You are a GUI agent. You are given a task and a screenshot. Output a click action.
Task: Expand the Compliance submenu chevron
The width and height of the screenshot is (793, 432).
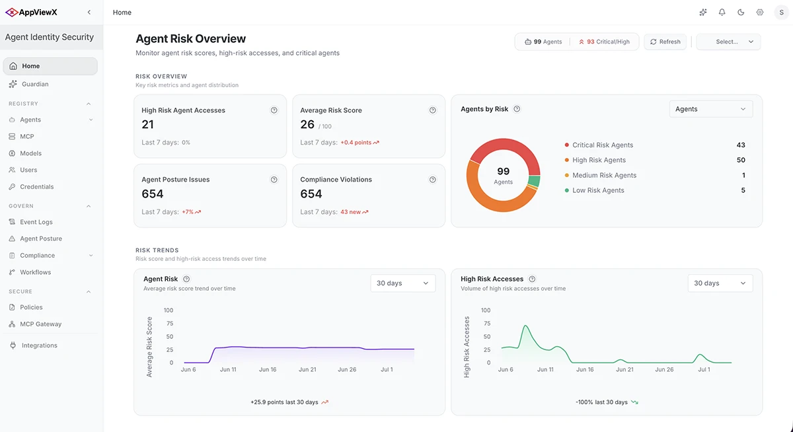coord(91,256)
